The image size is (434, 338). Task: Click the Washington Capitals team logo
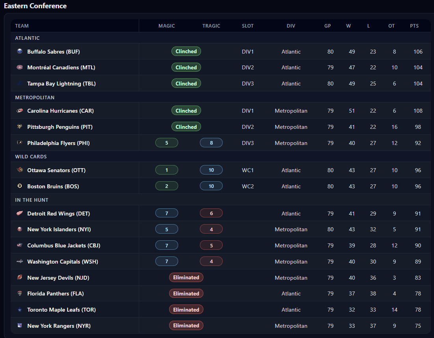[20, 262]
